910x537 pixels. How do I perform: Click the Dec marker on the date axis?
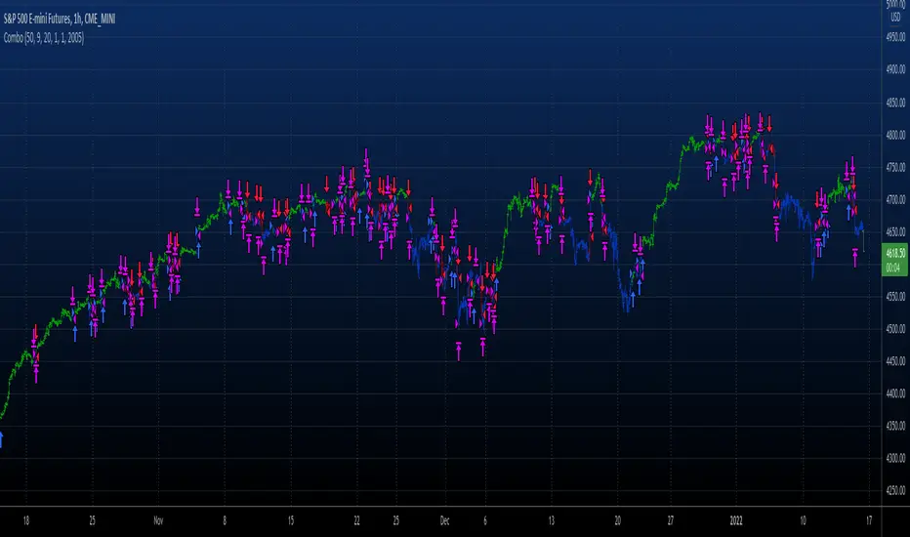[444, 520]
